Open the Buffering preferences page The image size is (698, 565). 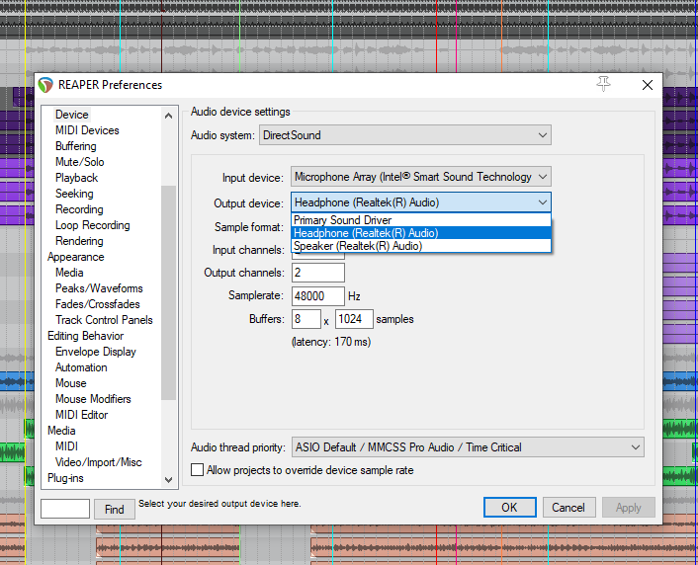76,146
